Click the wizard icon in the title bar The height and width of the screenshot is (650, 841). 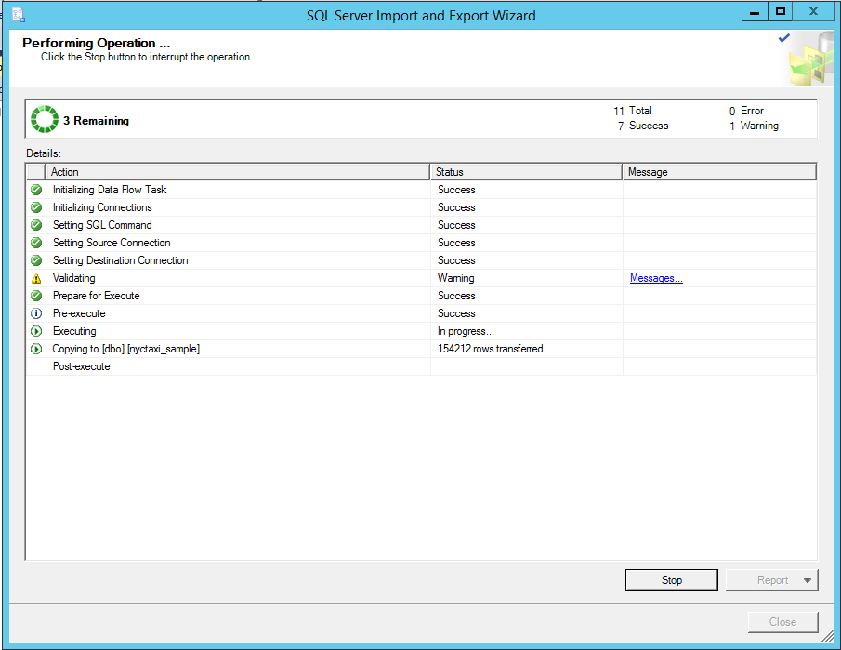(19, 15)
